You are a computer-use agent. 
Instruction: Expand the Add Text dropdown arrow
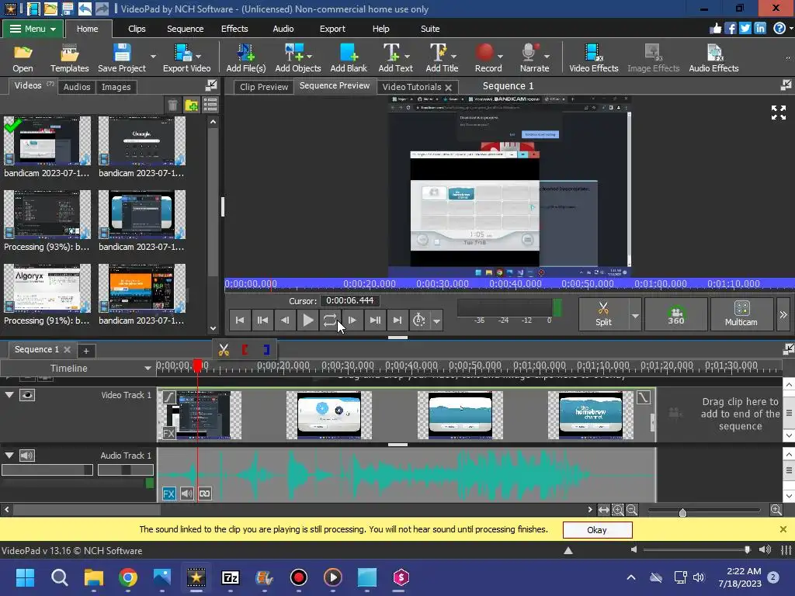[407, 56]
